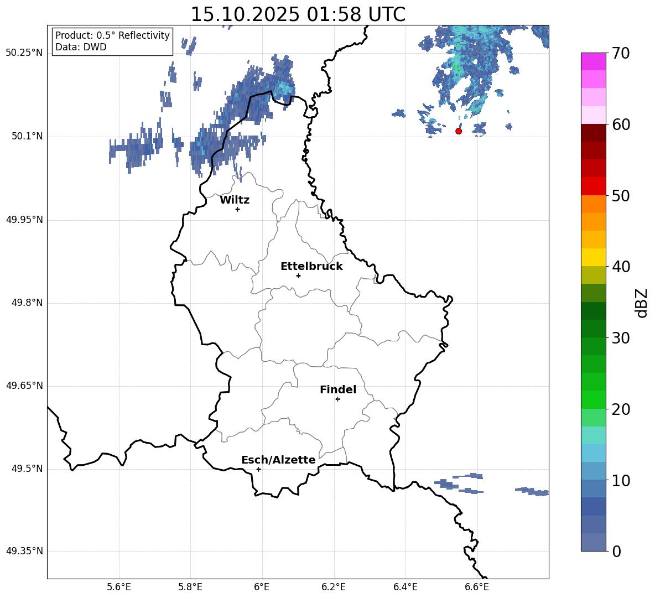Screen dimensions: 655x598
Task: Click the red dot station marker
Action: [x=459, y=131]
